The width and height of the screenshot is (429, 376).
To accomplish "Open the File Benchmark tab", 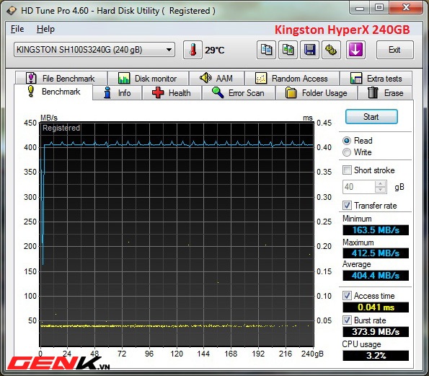I will (61, 79).
